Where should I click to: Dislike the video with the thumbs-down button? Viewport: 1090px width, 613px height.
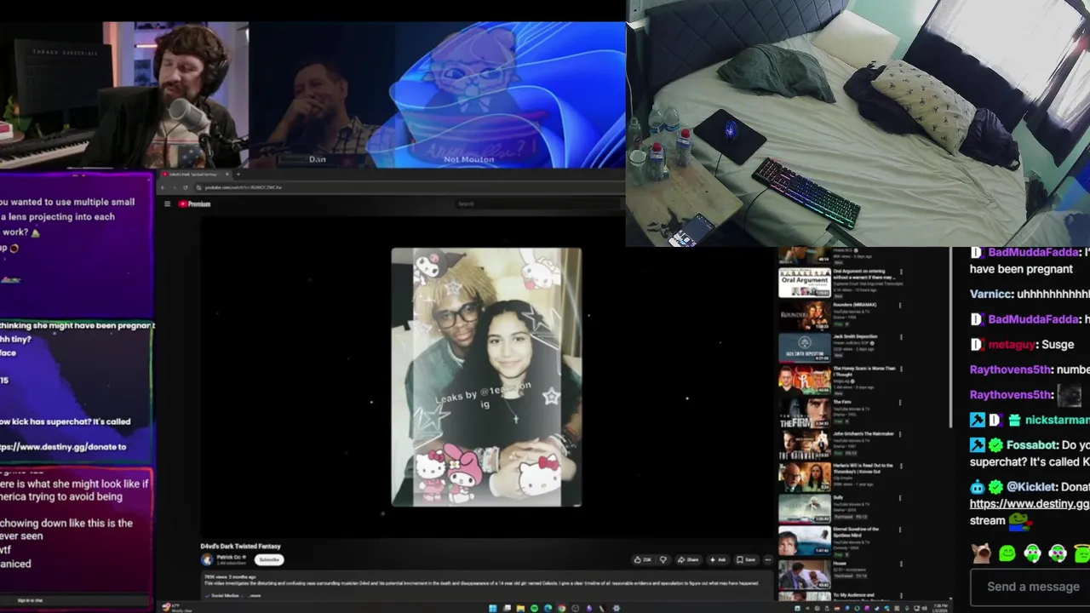663,559
